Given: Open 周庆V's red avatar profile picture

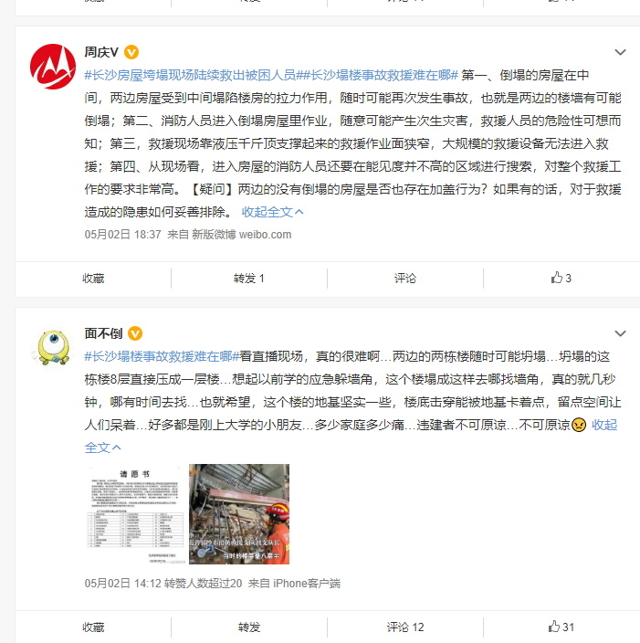Looking at the screenshot, I should pos(53,67).
